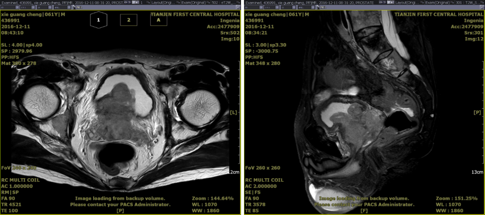Open the '301 : T2W_S' series dropdown
The height and width of the screenshot is (215, 485).
tap(469, 3)
